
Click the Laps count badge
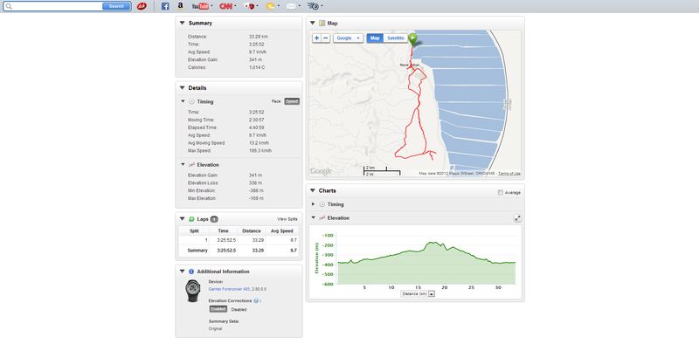click(214, 219)
